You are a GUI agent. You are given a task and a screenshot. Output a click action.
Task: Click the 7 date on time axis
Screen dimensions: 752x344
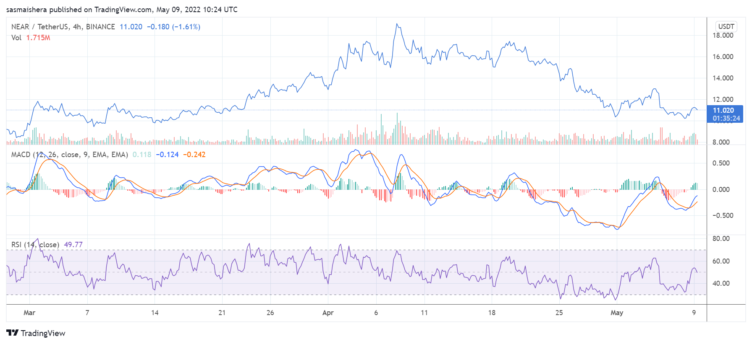(x=87, y=313)
